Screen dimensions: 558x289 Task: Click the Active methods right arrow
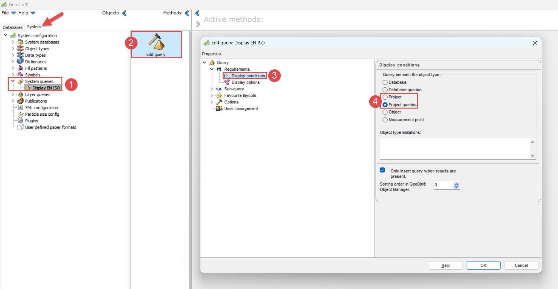[x=198, y=24]
